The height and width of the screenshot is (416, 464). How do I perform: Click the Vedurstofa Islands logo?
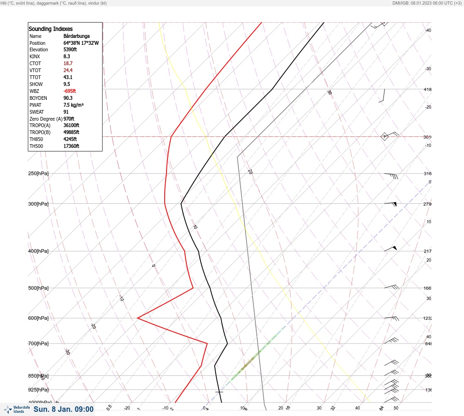click(17, 410)
